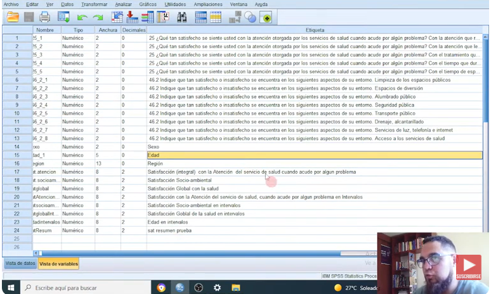Open Use Variable Sets circles icon
Screen dimensions: 491x294
pyautogui.click(x=250, y=17)
